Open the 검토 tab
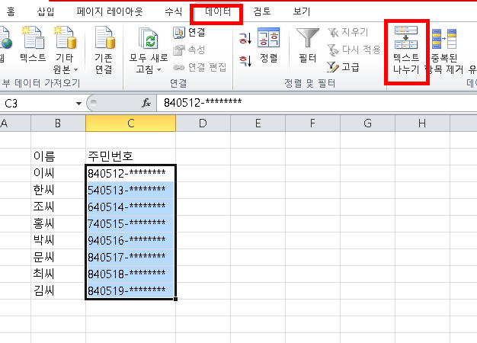 tap(262, 11)
